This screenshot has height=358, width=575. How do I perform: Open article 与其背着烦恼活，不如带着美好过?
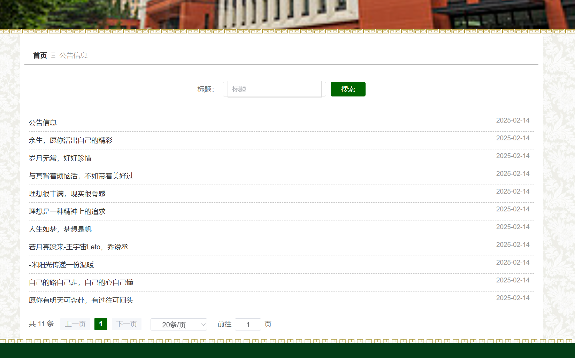coord(81,176)
